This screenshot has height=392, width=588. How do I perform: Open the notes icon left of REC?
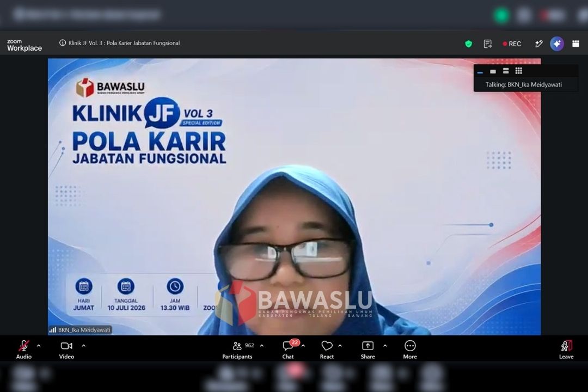pos(487,44)
